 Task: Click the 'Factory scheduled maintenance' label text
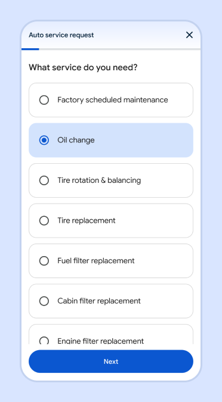(x=113, y=100)
